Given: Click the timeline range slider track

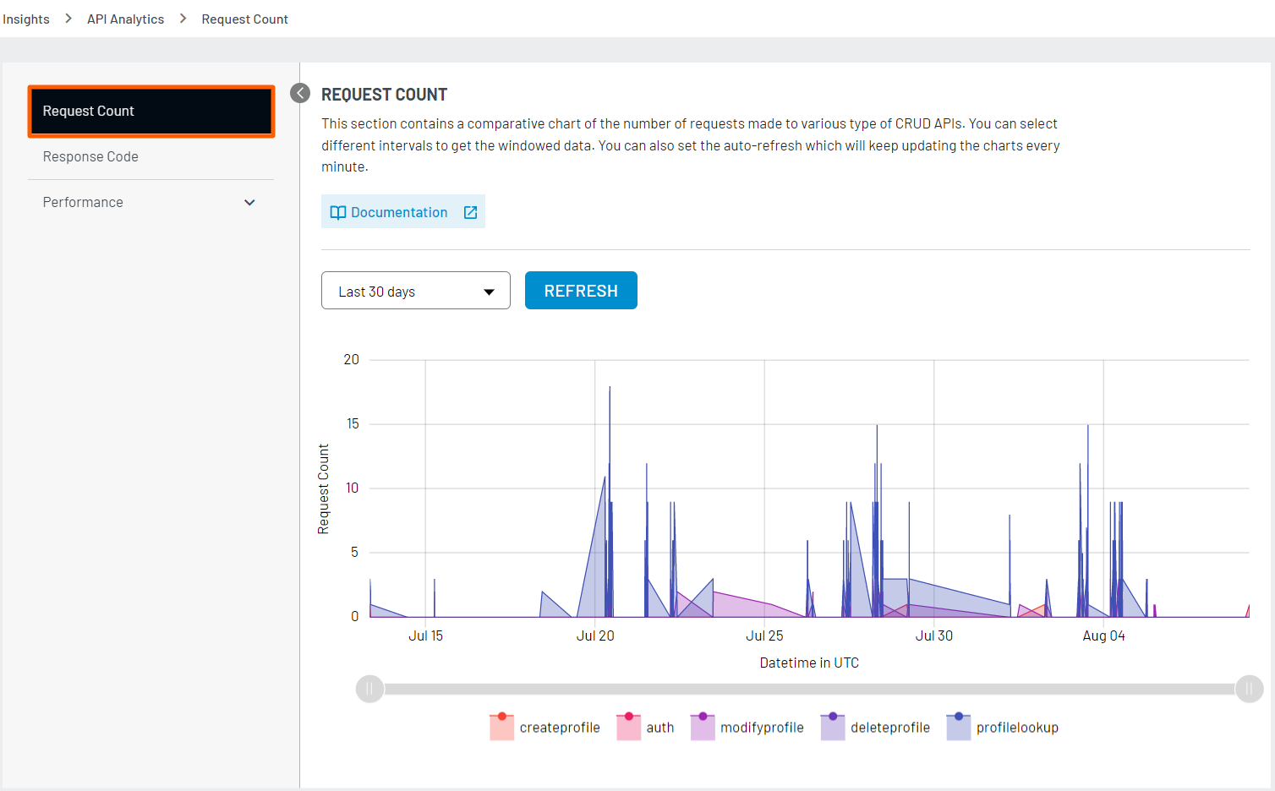Looking at the screenshot, I should (x=809, y=689).
